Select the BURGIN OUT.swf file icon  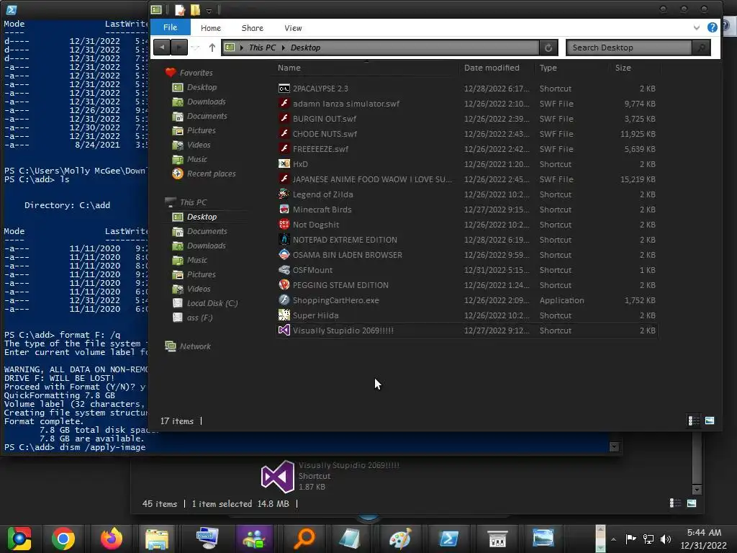coord(284,119)
